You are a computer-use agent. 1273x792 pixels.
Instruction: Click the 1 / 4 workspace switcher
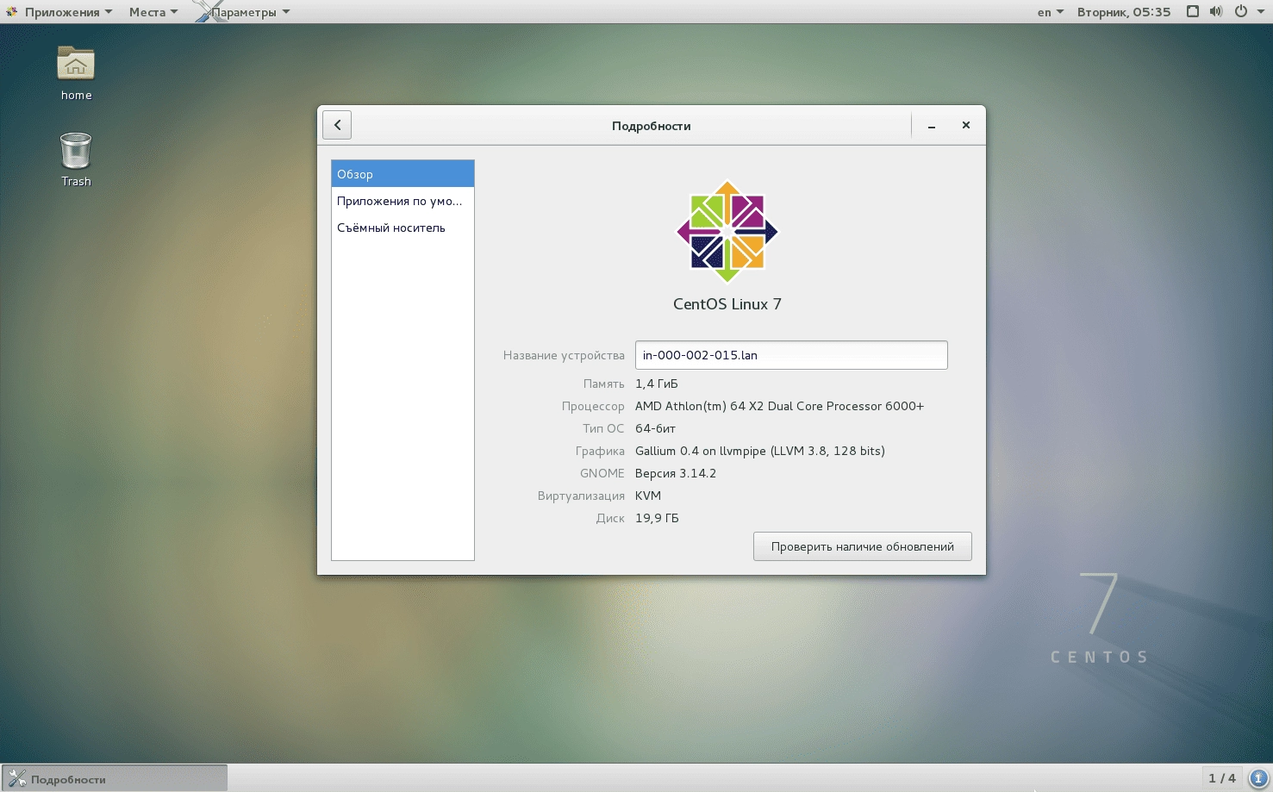[1222, 778]
